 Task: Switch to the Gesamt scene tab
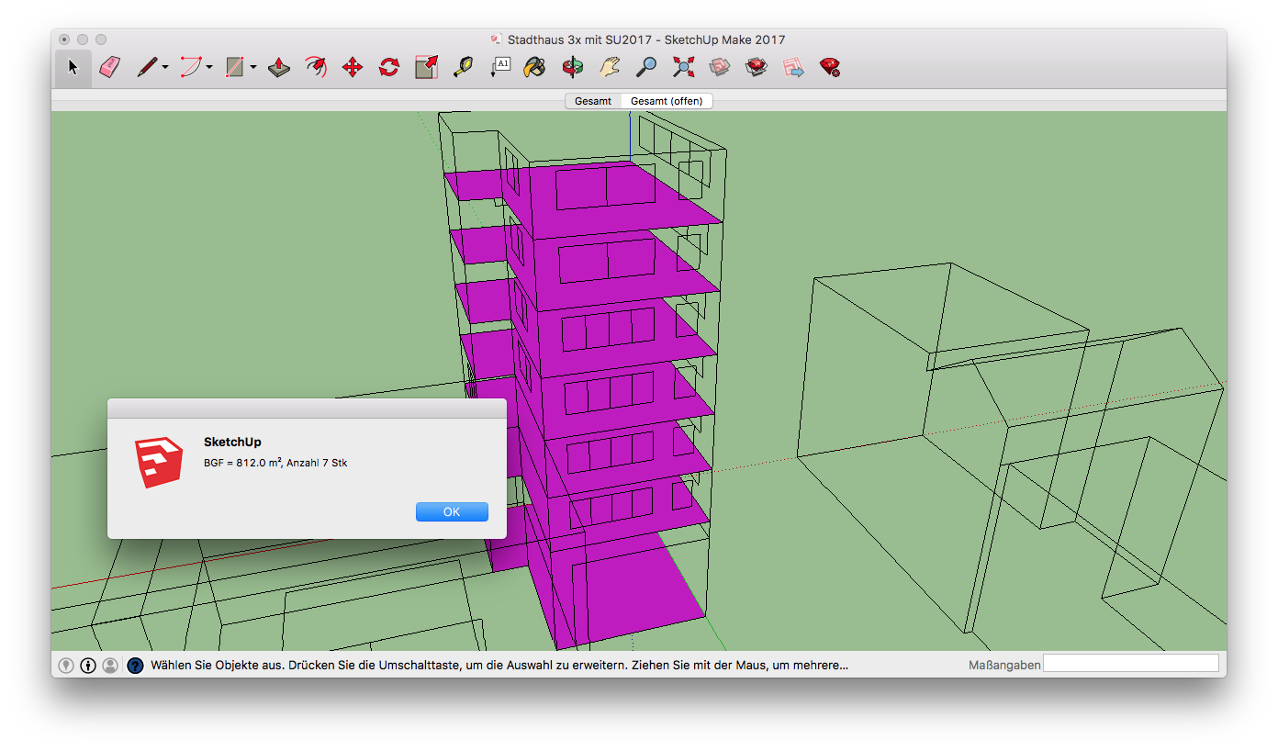click(x=593, y=101)
